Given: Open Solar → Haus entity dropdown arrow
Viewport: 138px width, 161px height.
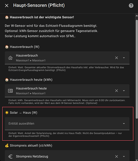Looking at the screenshot, I should pyautogui.click(x=124, y=124).
